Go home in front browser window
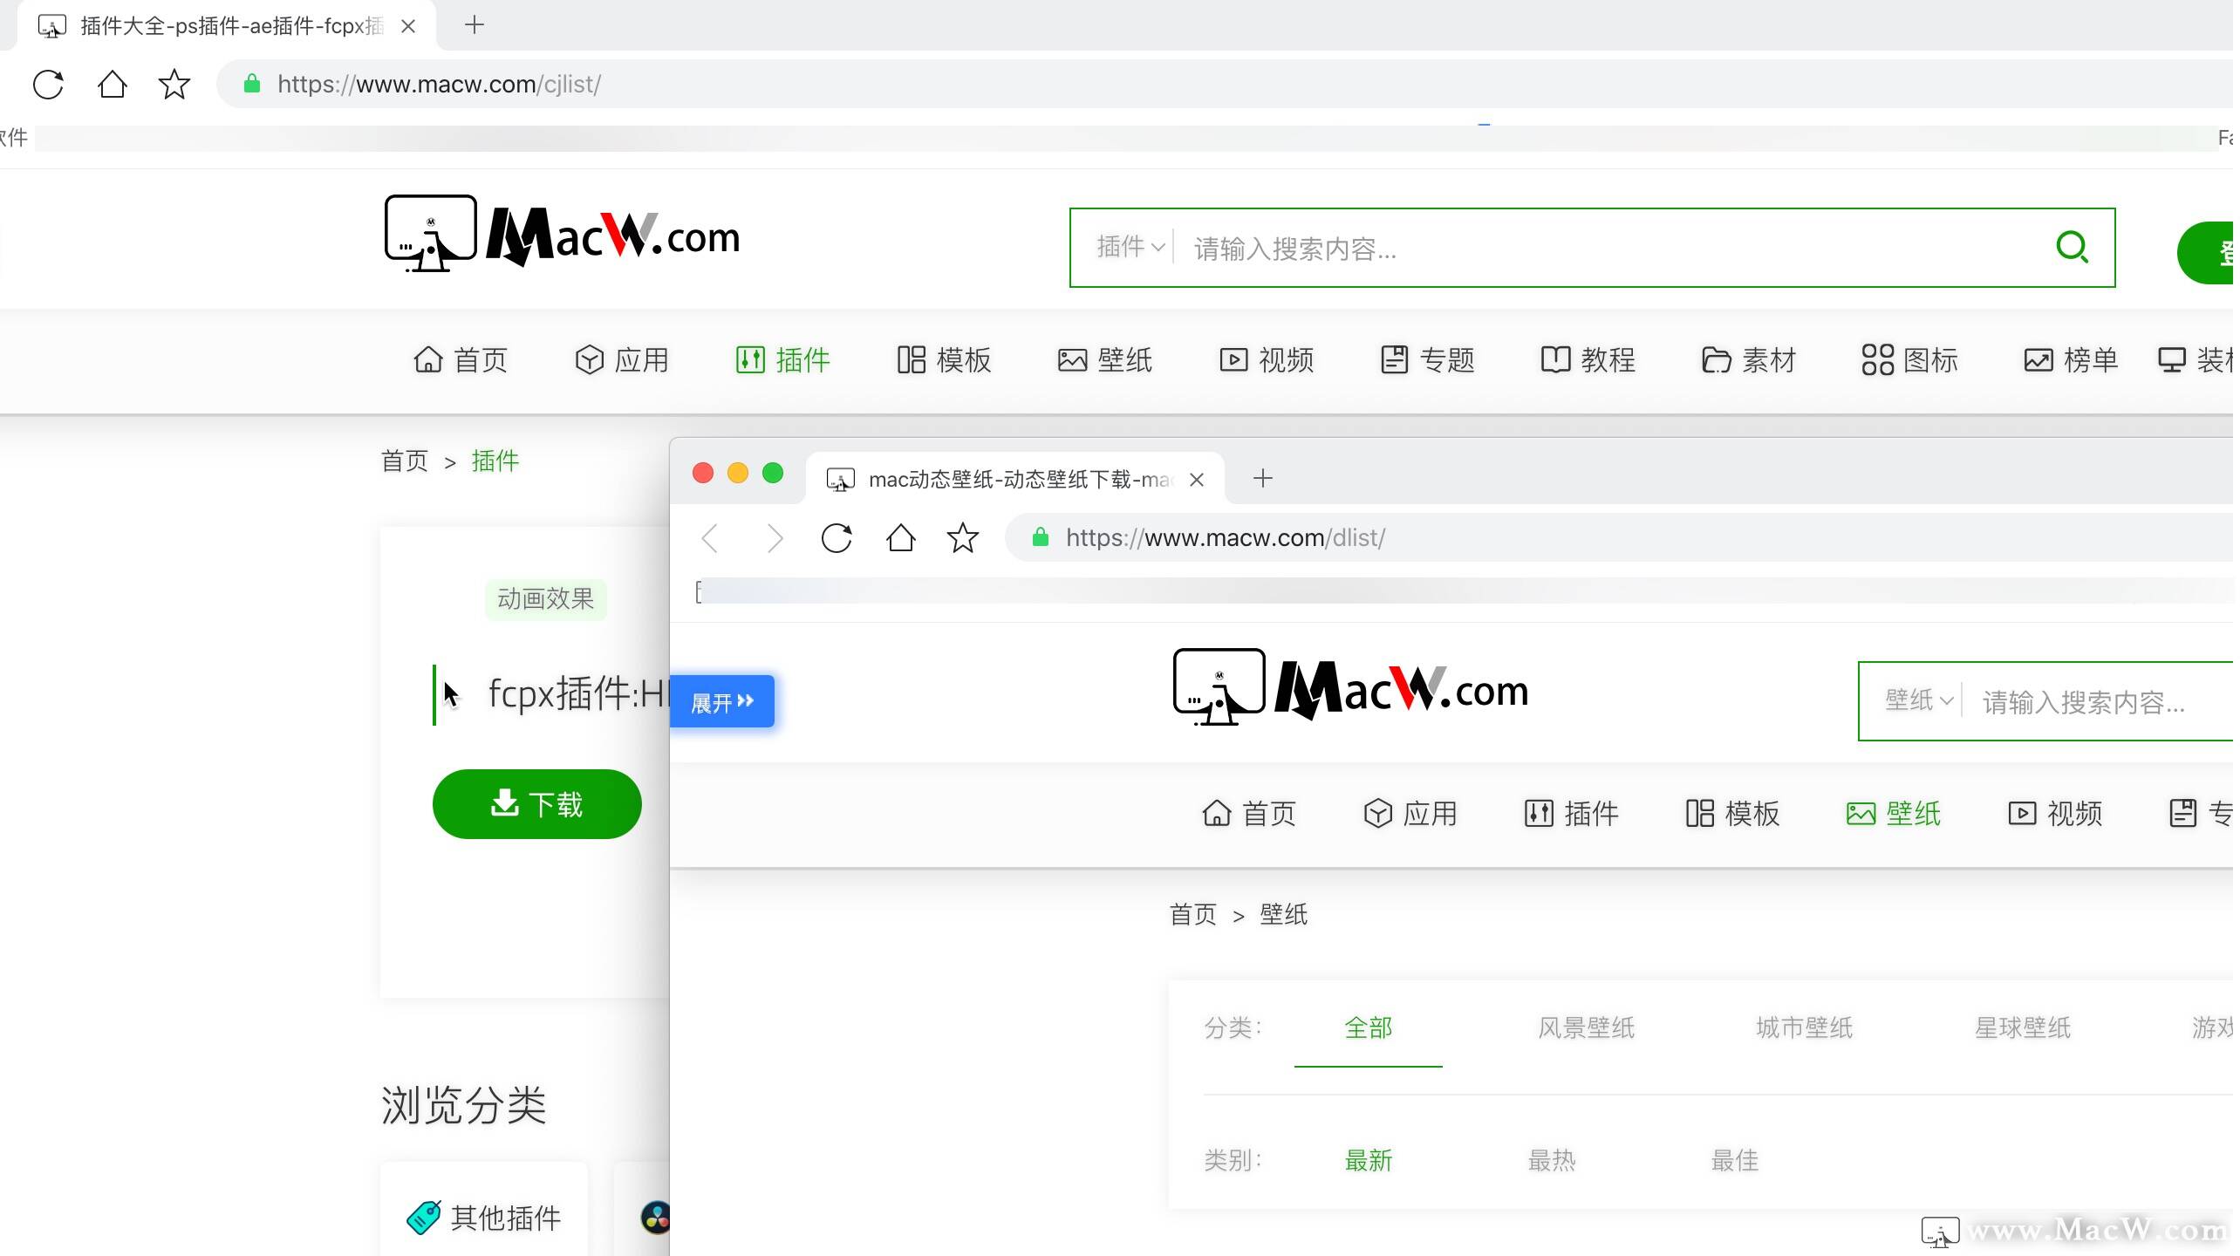This screenshot has width=2240, height=1256. pos(900,538)
